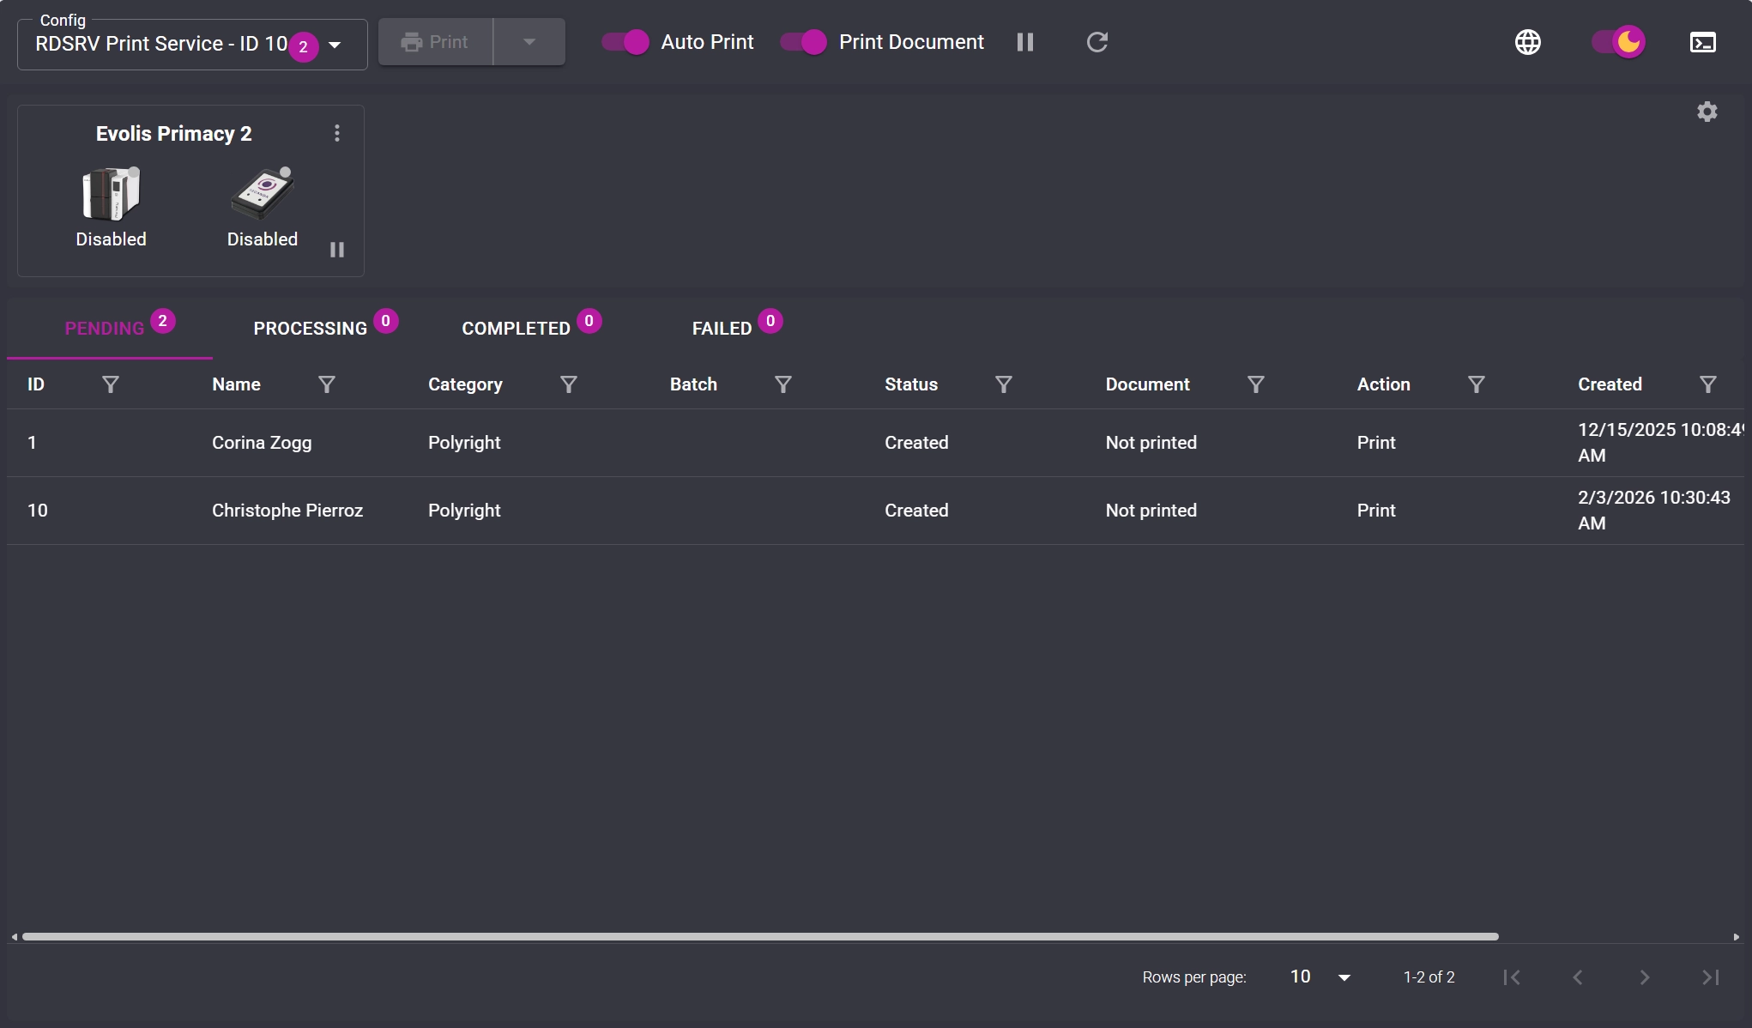Click the Print button in toolbar
Screen dimensions: 1752x1028
pos(436,42)
